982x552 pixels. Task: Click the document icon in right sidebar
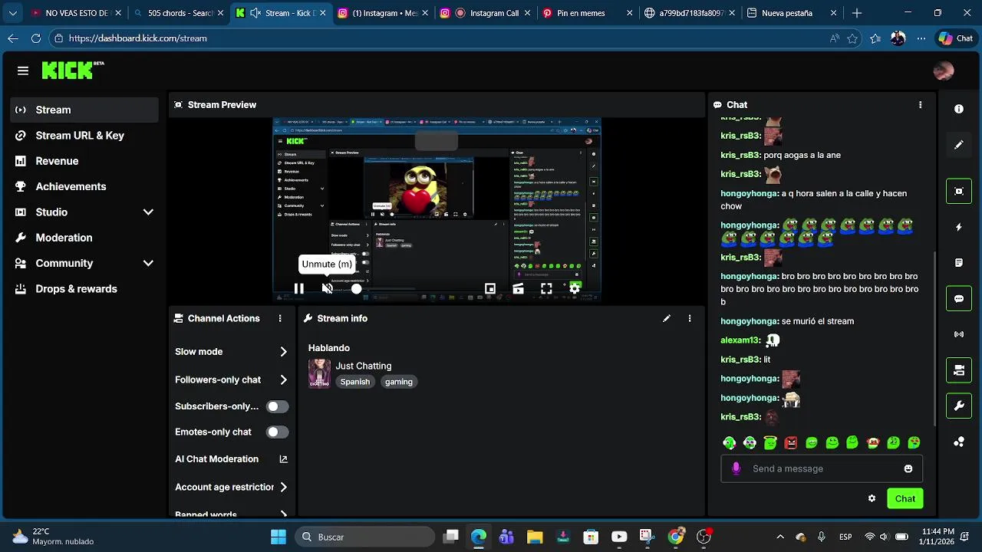(959, 263)
